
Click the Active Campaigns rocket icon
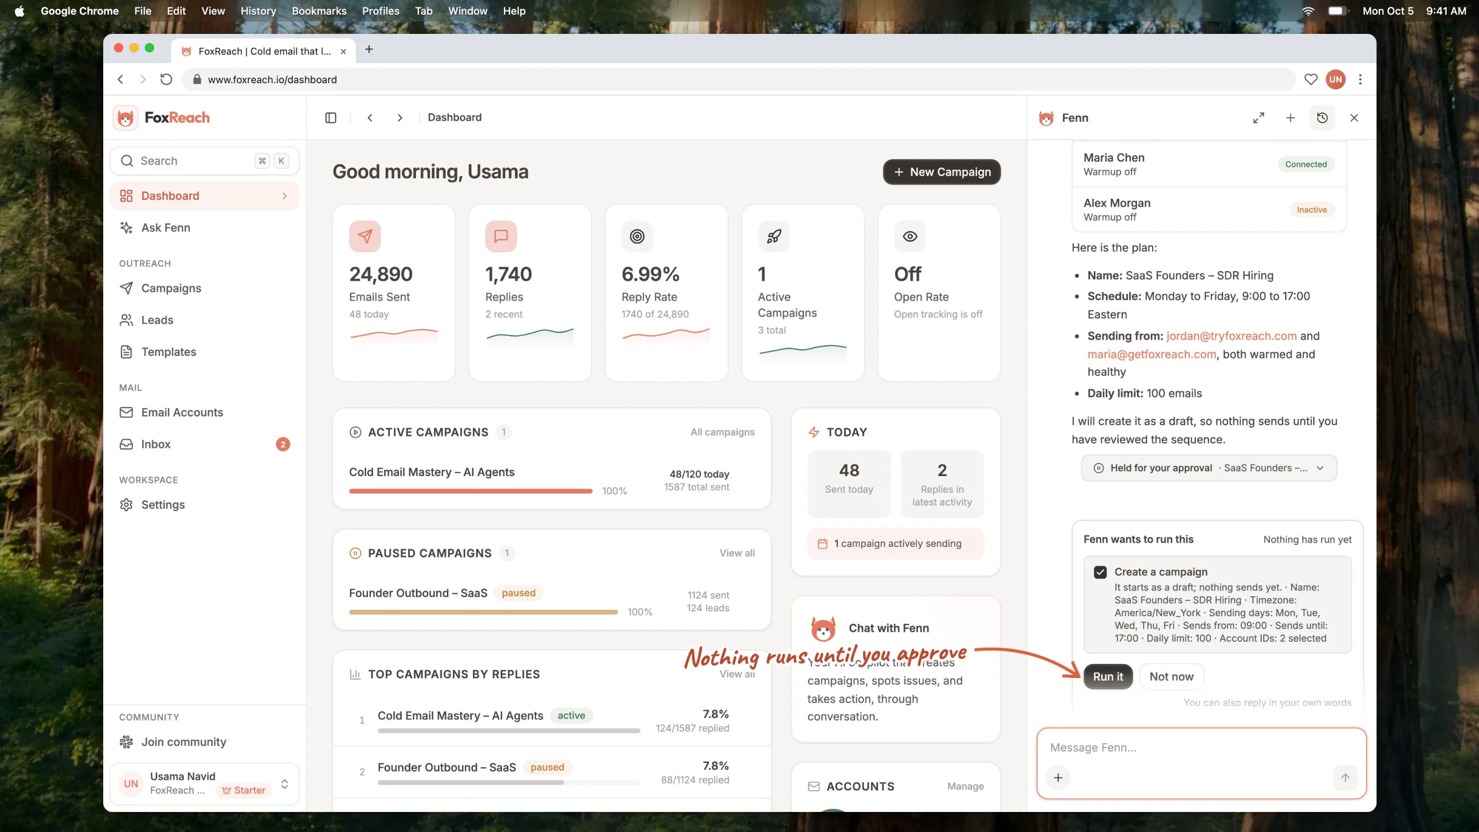774,236
